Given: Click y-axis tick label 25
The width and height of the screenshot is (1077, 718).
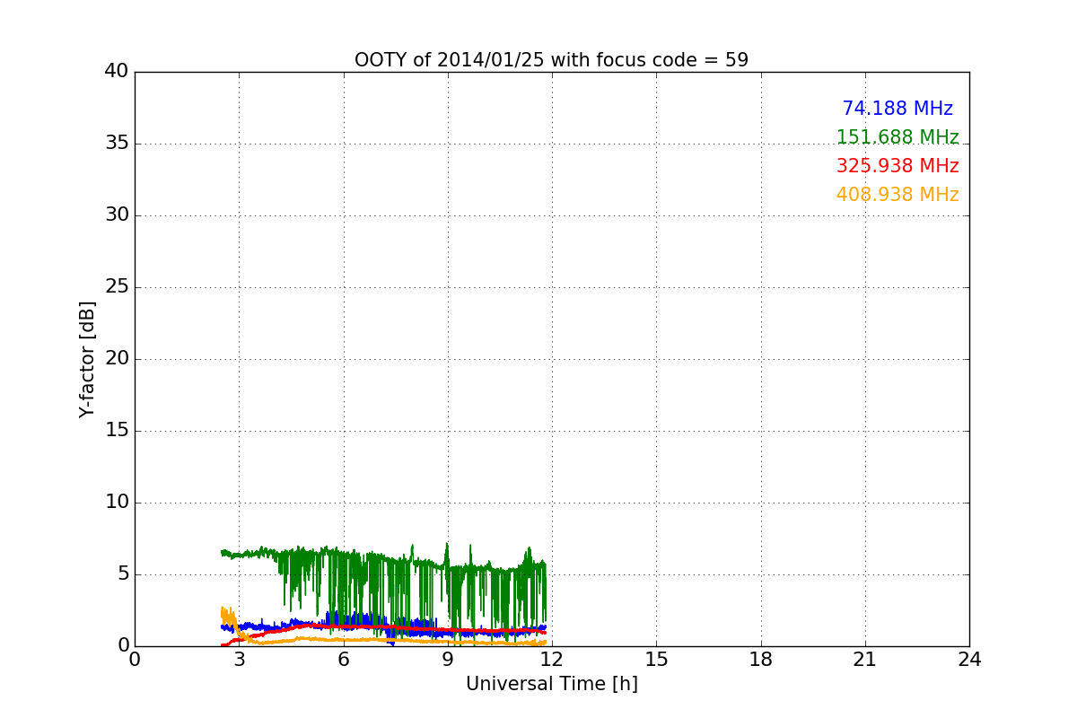Looking at the screenshot, I should point(117,287).
